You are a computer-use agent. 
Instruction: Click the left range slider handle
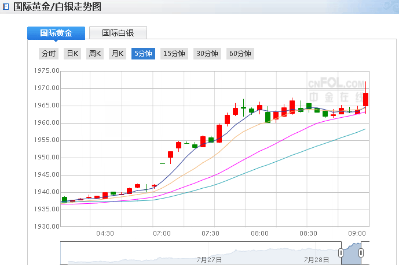[x=341, y=253]
